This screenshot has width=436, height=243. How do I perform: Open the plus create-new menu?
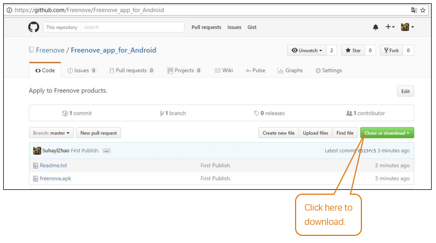coord(390,27)
